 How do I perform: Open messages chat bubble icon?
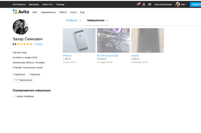(150, 5)
